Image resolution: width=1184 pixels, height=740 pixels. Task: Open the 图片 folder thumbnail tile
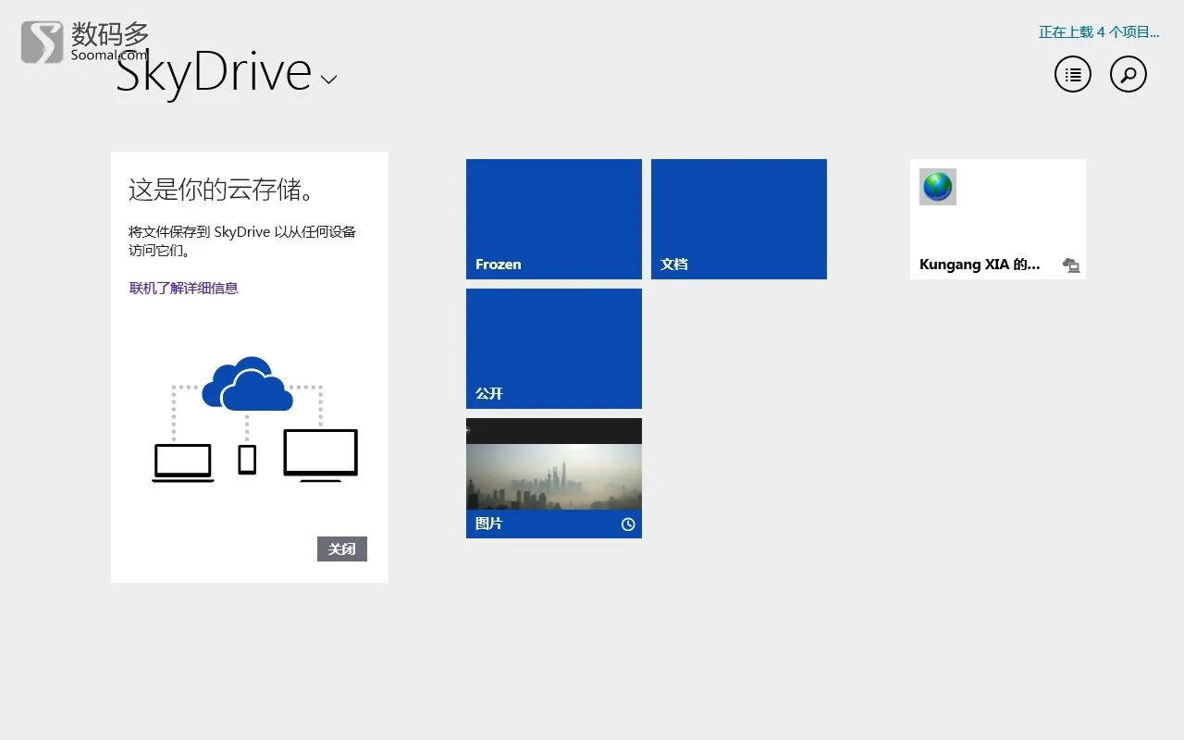[554, 478]
